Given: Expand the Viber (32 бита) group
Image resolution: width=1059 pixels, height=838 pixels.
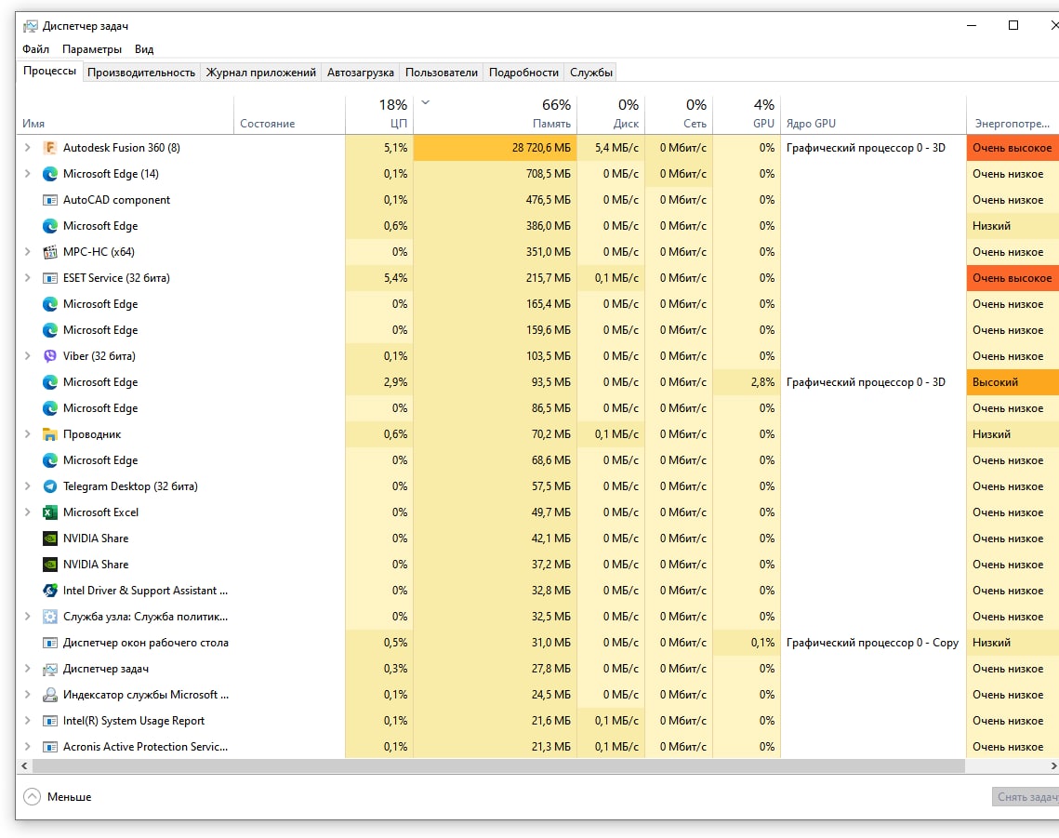Looking at the screenshot, I should tap(27, 356).
